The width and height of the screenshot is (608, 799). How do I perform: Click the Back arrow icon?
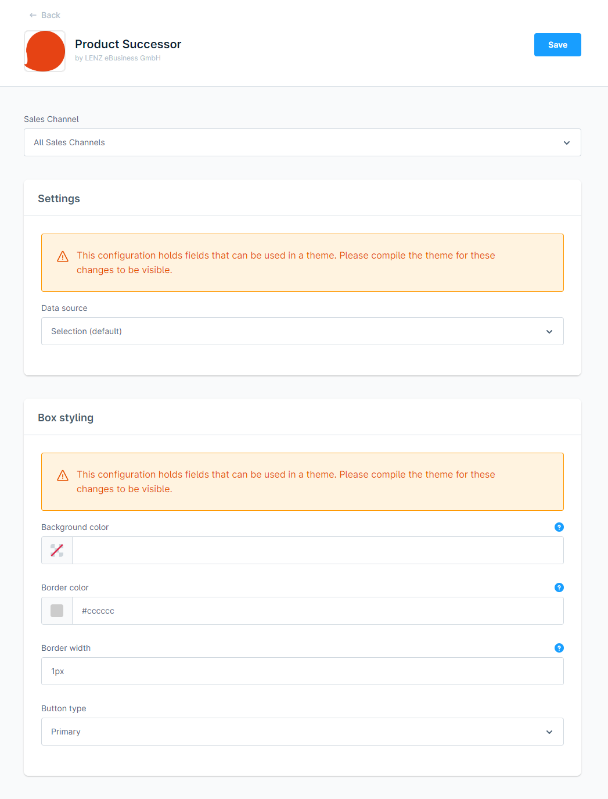(33, 15)
